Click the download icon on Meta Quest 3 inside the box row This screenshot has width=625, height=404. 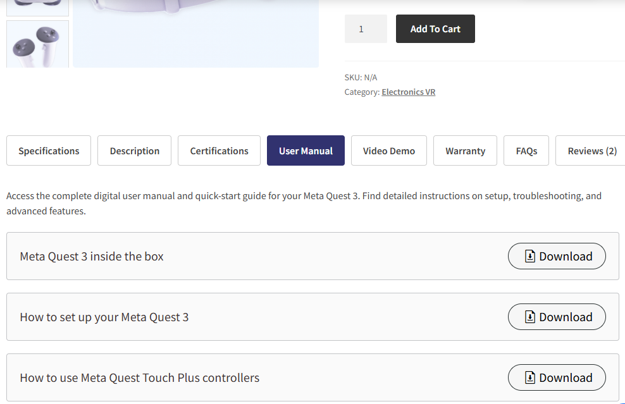[529, 256]
